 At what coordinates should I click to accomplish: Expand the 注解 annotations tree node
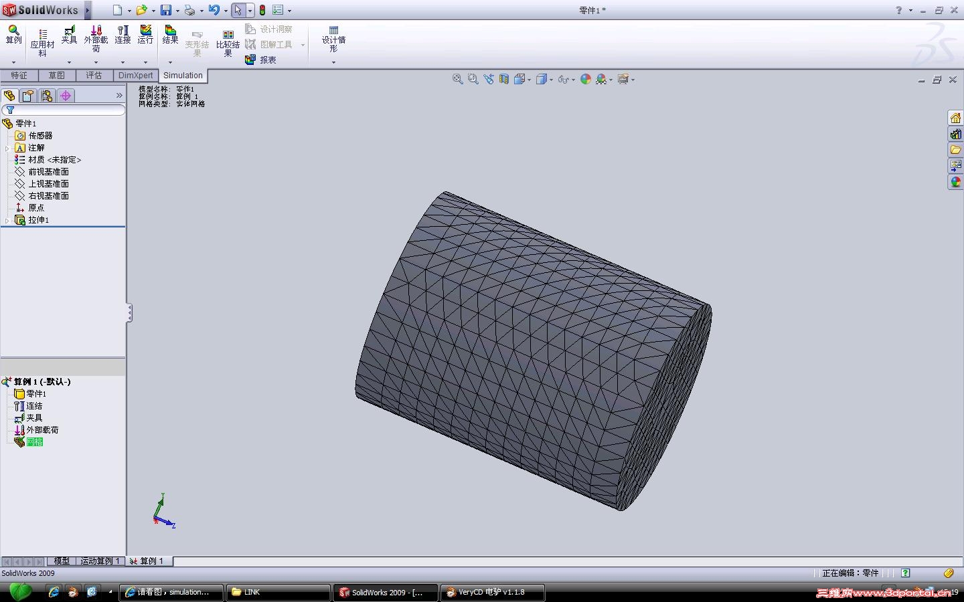7,148
